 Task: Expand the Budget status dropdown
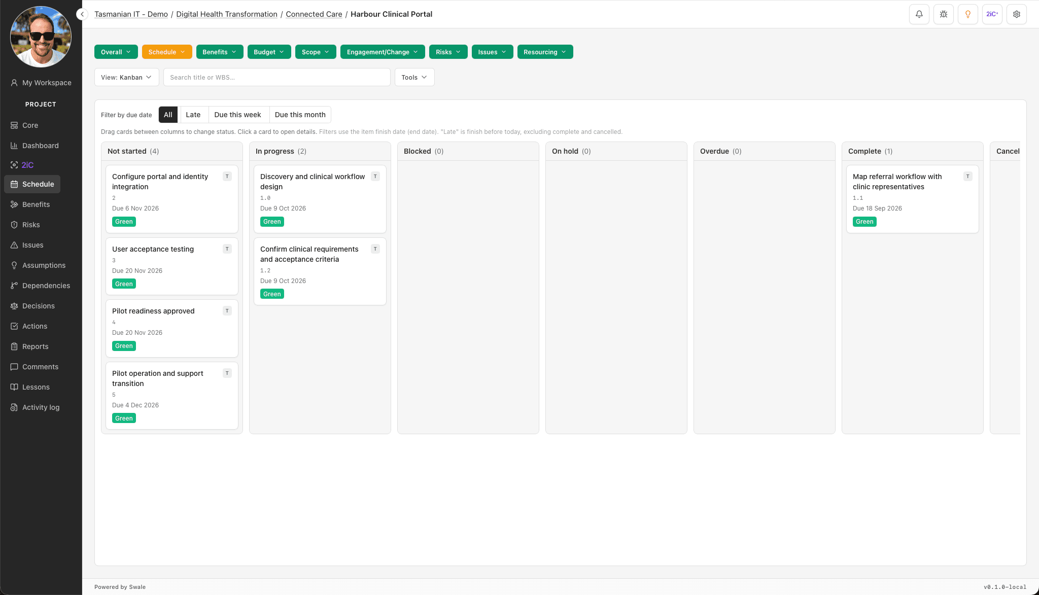click(269, 52)
